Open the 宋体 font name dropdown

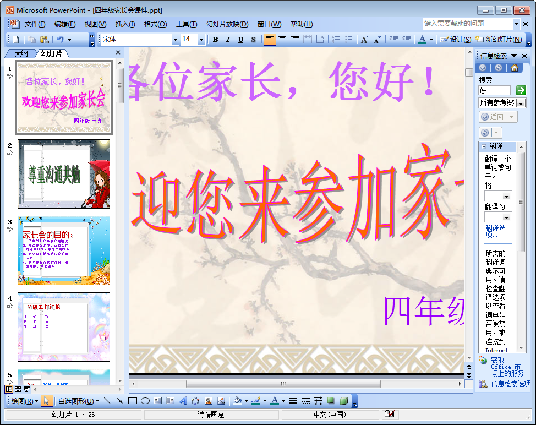(175, 40)
